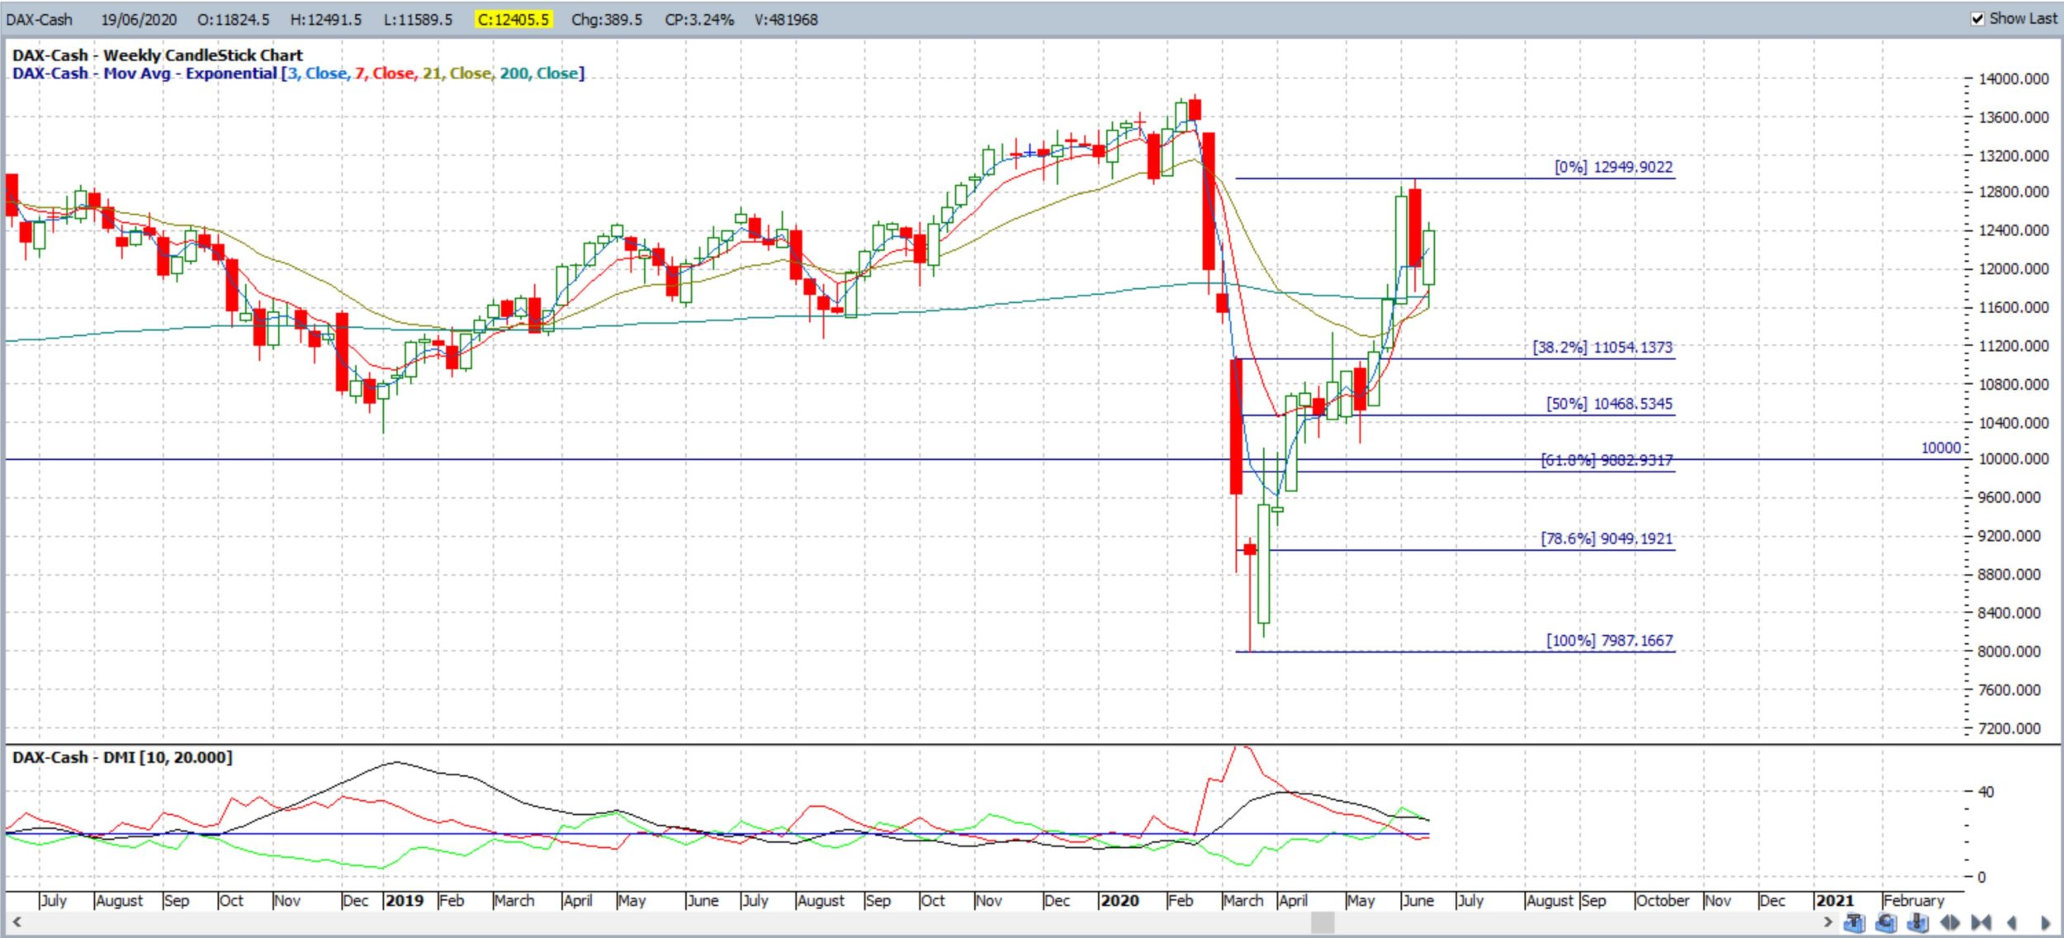
Task: Click the DAX-Cash symbol in header bar
Action: pyautogui.click(x=40, y=19)
